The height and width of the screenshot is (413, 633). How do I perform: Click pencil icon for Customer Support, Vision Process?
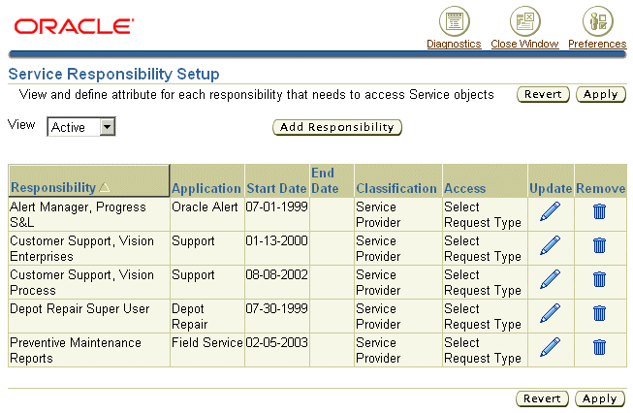[x=551, y=279]
